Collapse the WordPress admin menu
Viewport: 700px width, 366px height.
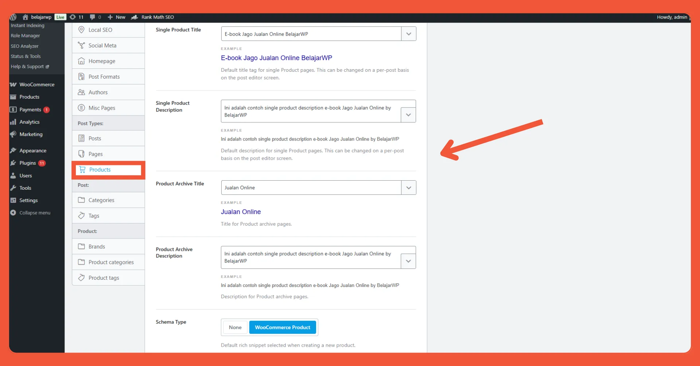pos(30,212)
